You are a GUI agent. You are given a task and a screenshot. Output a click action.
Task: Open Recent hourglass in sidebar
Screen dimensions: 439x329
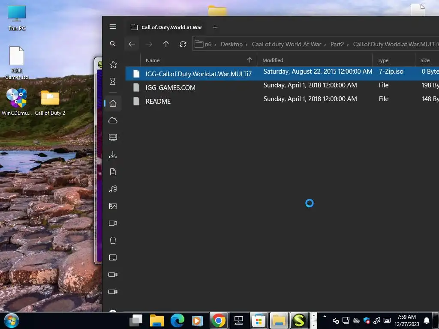pyautogui.click(x=113, y=81)
